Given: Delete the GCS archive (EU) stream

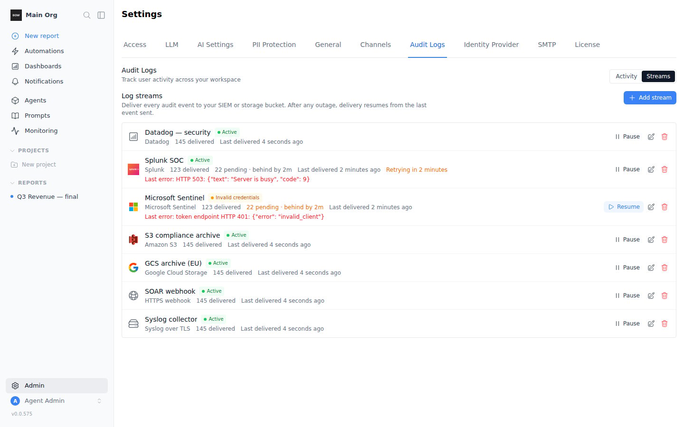Looking at the screenshot, I should click(x=665, y=268).
